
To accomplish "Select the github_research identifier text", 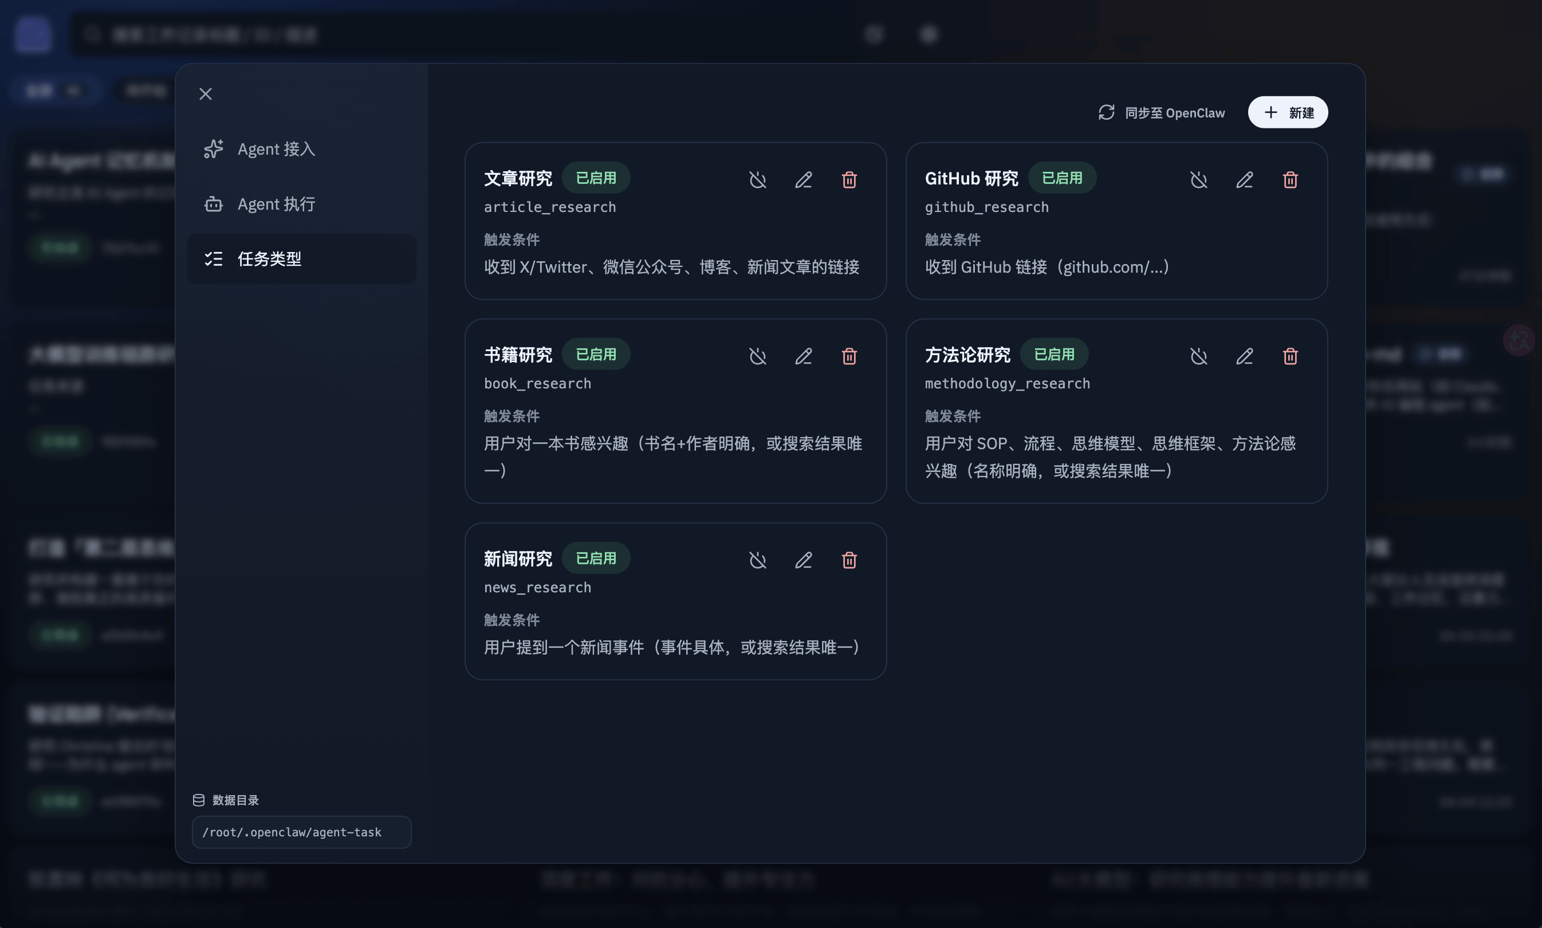I will point(987,207).
